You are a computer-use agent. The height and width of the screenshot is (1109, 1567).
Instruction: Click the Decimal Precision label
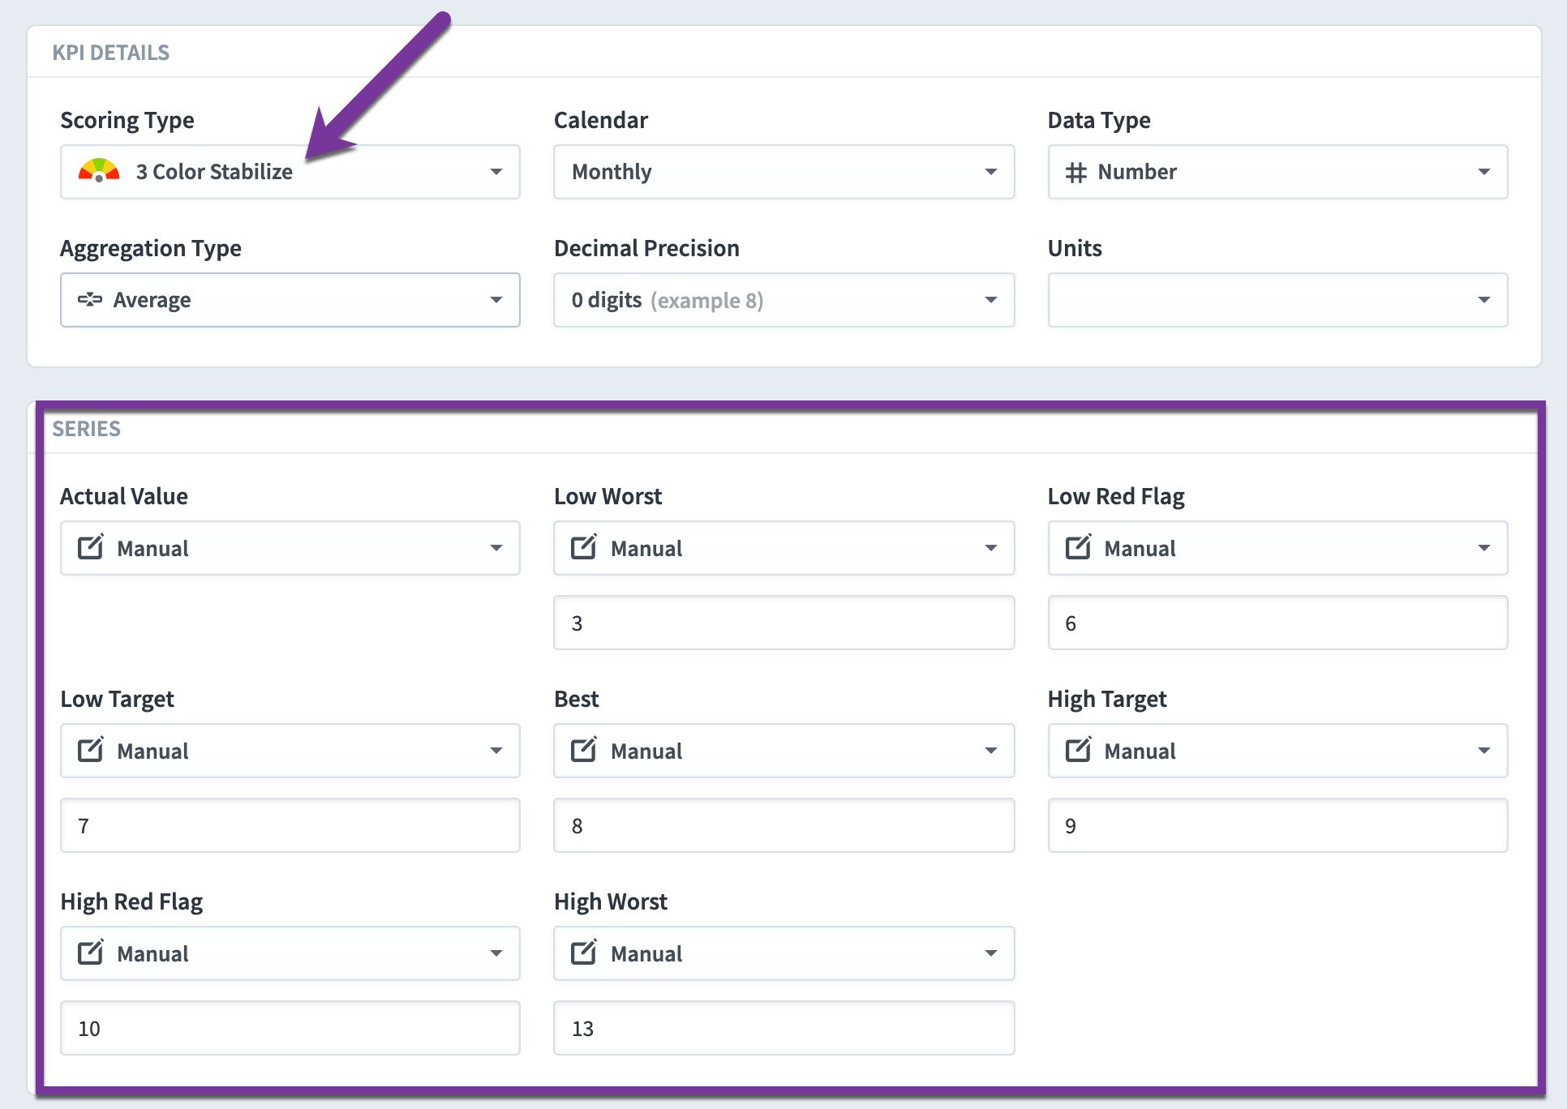pyautogui.click(x=646, y=248)
